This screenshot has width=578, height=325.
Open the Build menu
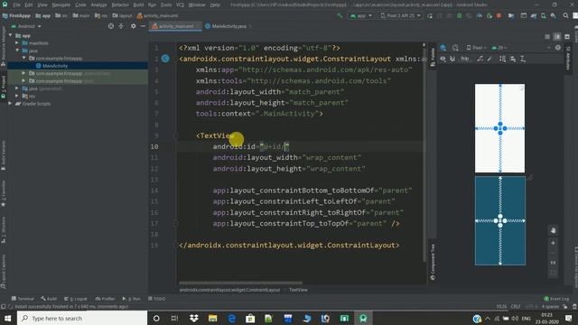138,5
